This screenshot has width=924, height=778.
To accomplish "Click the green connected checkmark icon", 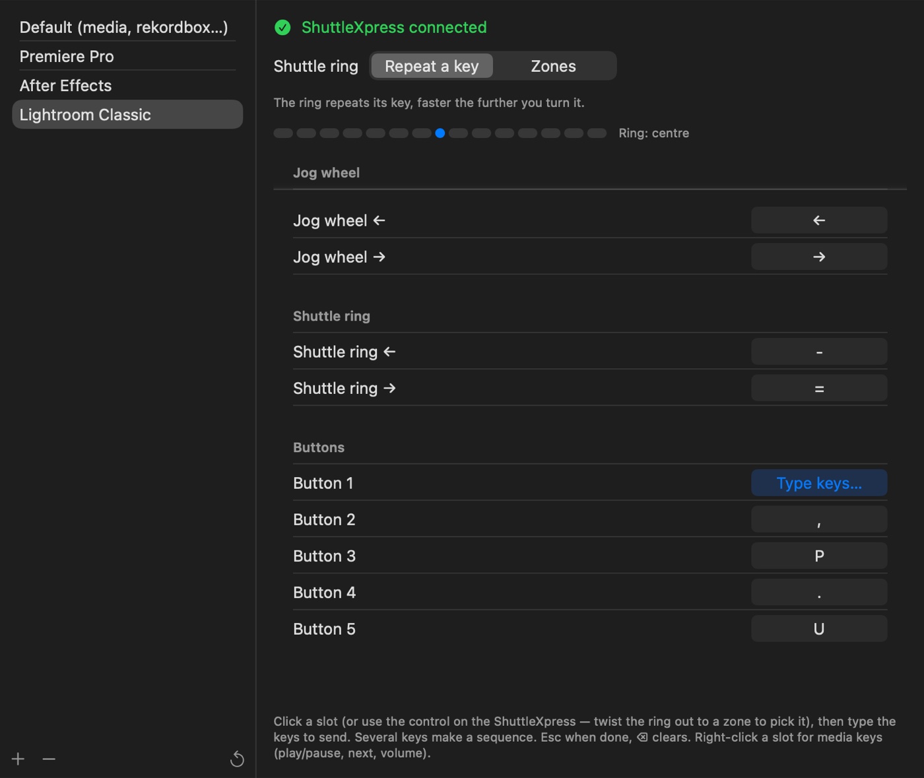I will pyautogui.click(x=282, y=27).
